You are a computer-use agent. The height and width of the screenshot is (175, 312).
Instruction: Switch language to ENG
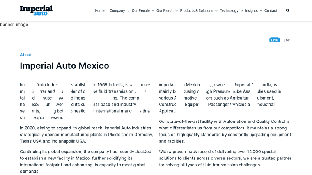pos(275,40)
